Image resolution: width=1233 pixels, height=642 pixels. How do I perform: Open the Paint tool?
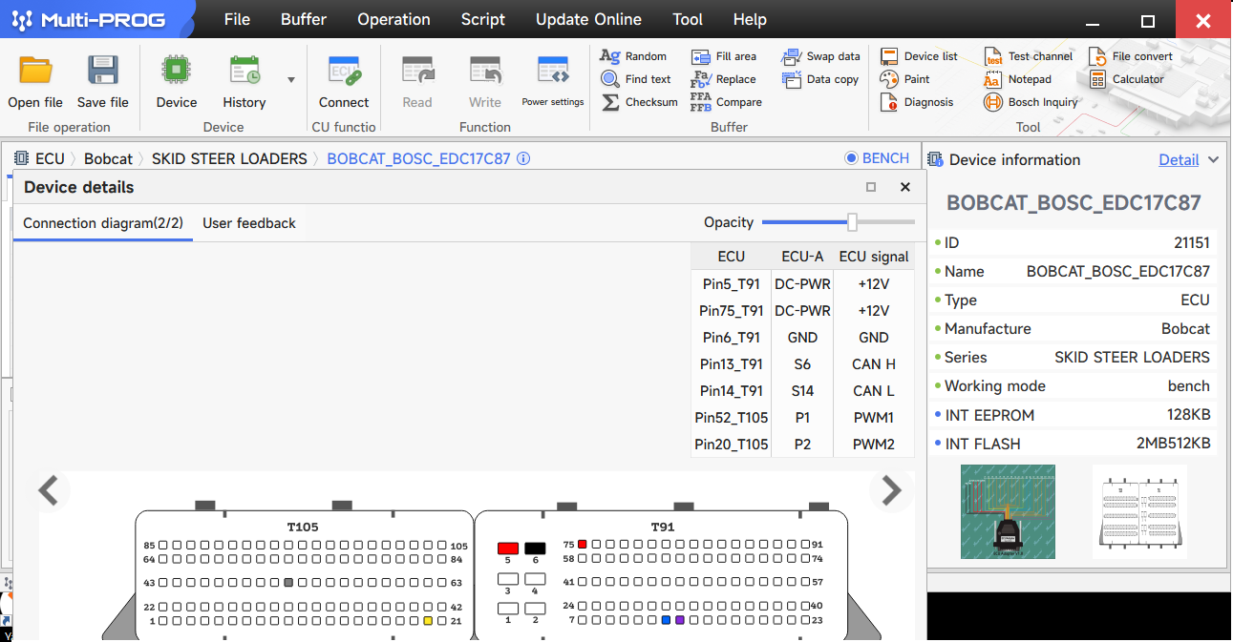(x=905, y=79)
